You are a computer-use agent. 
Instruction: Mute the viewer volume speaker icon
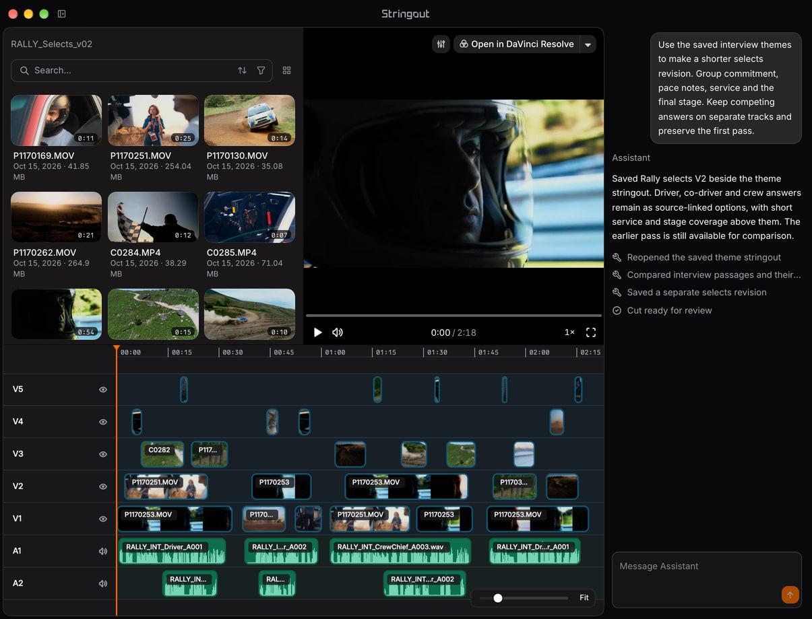pos(338,332)
